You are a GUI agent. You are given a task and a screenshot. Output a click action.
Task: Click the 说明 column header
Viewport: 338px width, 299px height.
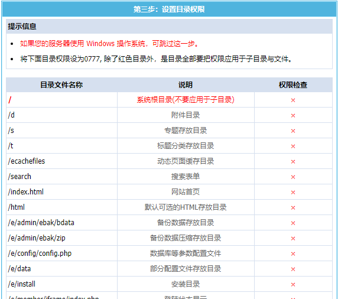pos(186,85)
